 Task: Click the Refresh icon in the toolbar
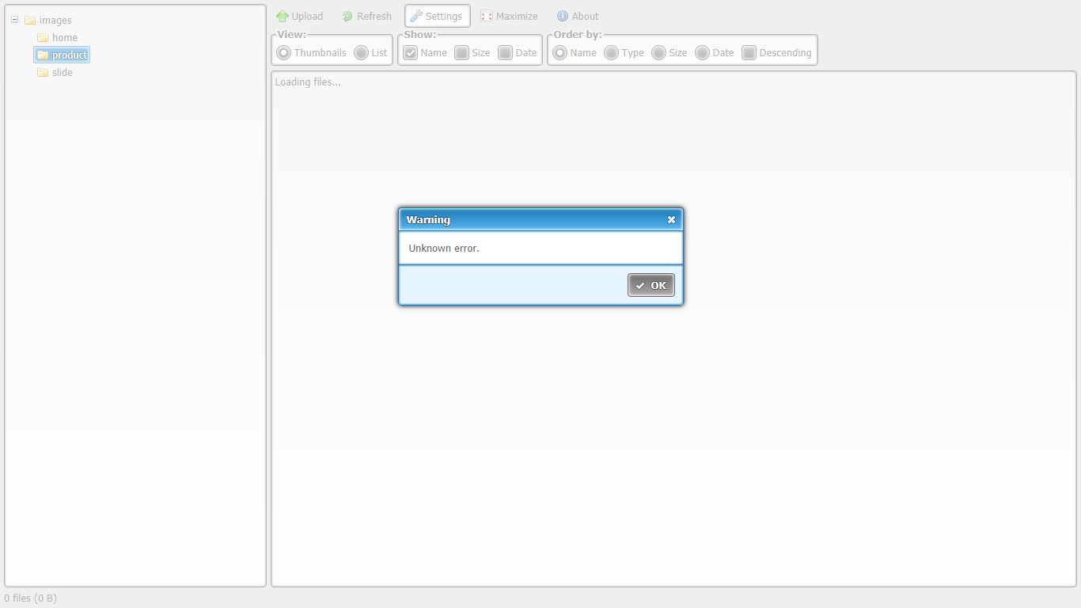click(347, 16)
